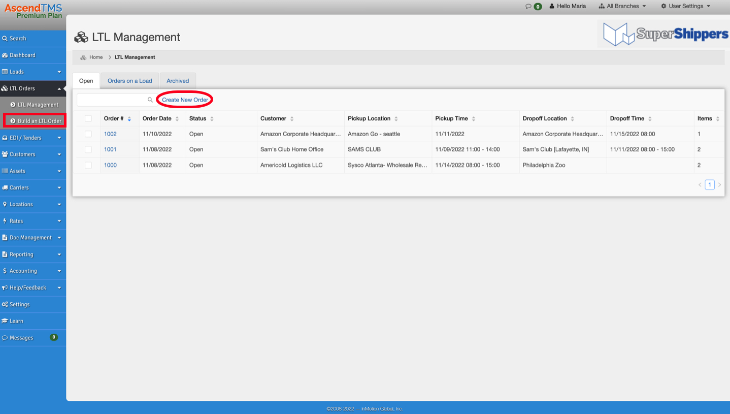
Task: Expand the Loads menu arrow
Action: pyautogui.click(x=59, y=72)
